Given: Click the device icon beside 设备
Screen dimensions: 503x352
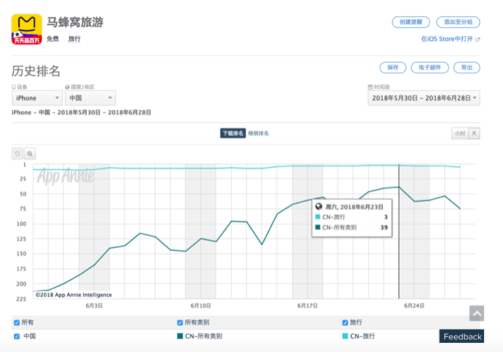Looking at the screenshot, I should pyautogui.click(x=14, y=87).
